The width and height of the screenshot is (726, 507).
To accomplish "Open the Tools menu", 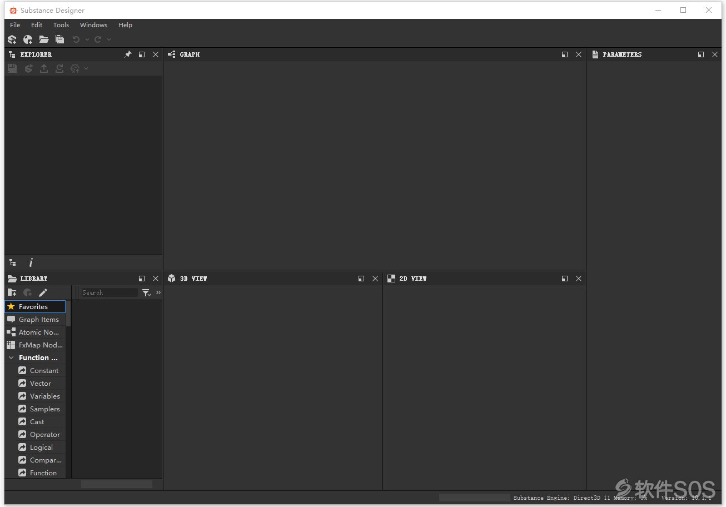I will [61, 25].
